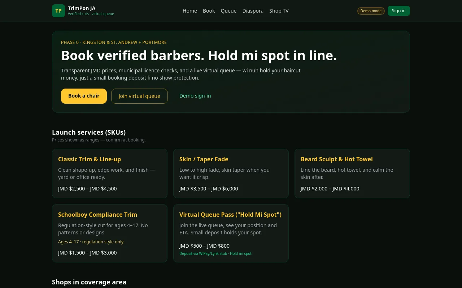Open the Queue nav item
462x288 pixels.
click(x=228, y=11)
